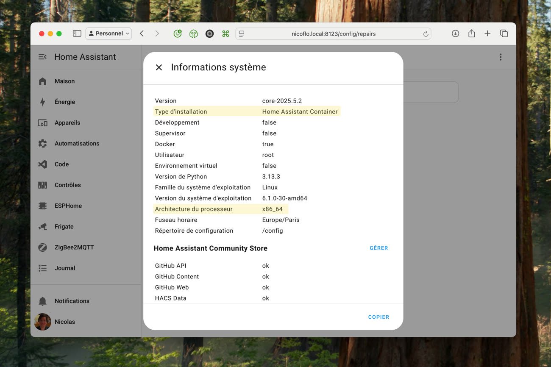551x367 pixels.
Task: Click the green command-key extension icon
Action: (225, 33)
